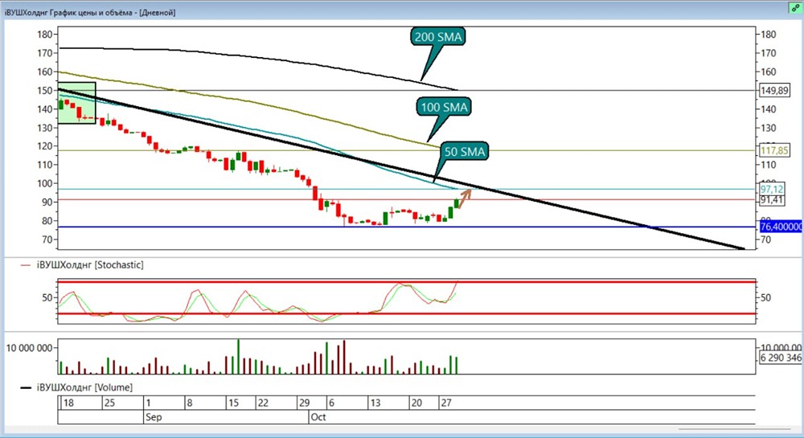This screenshot has height=438, width=804.
Task: Click the date axis label '13'
Action: point(375,403)
